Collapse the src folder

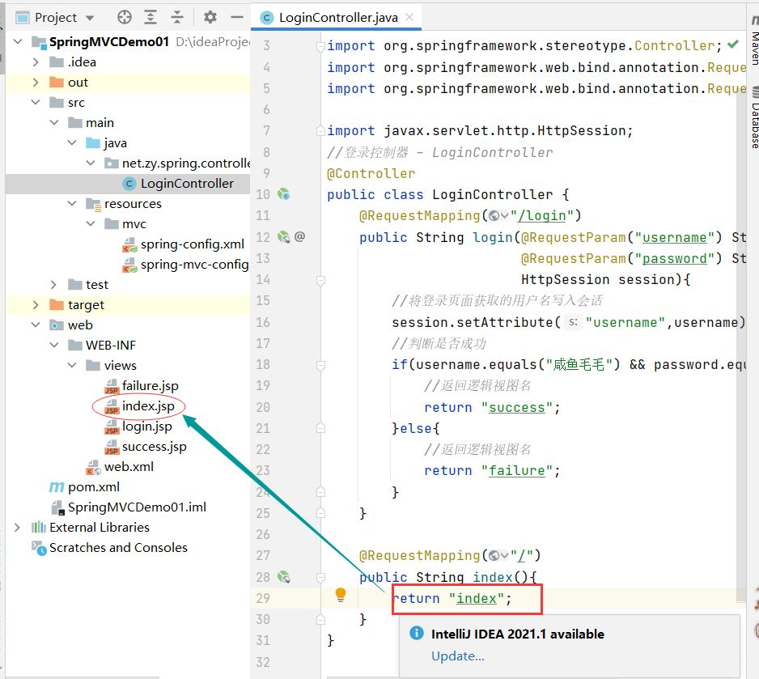36,103
